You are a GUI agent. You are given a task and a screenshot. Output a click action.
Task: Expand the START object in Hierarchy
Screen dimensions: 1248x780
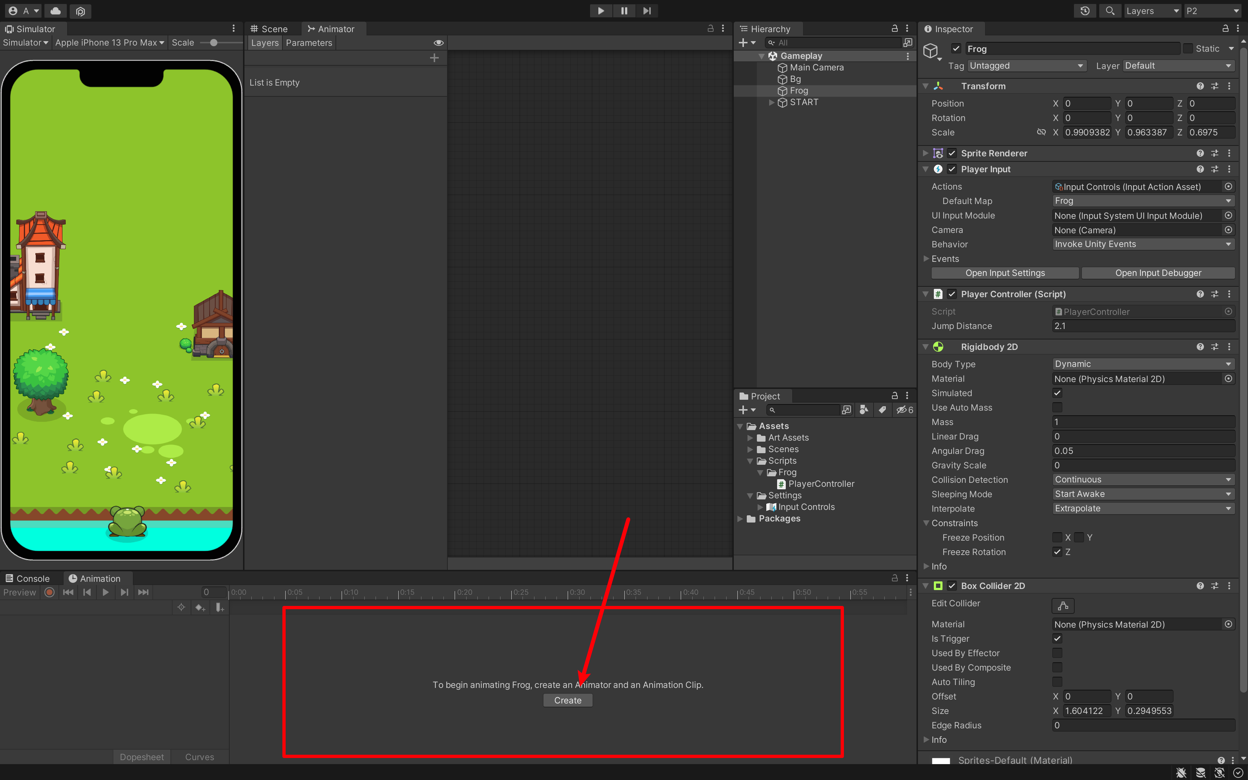771,102
